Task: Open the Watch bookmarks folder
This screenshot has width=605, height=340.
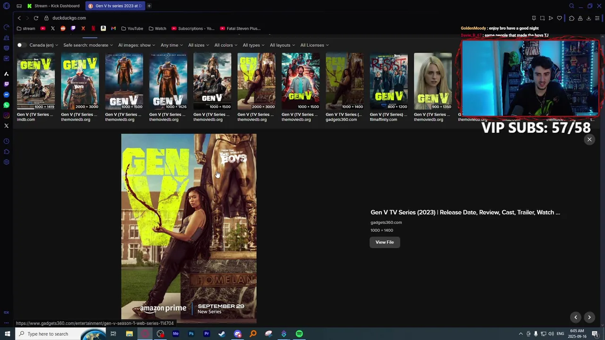Action: [157, 28]
